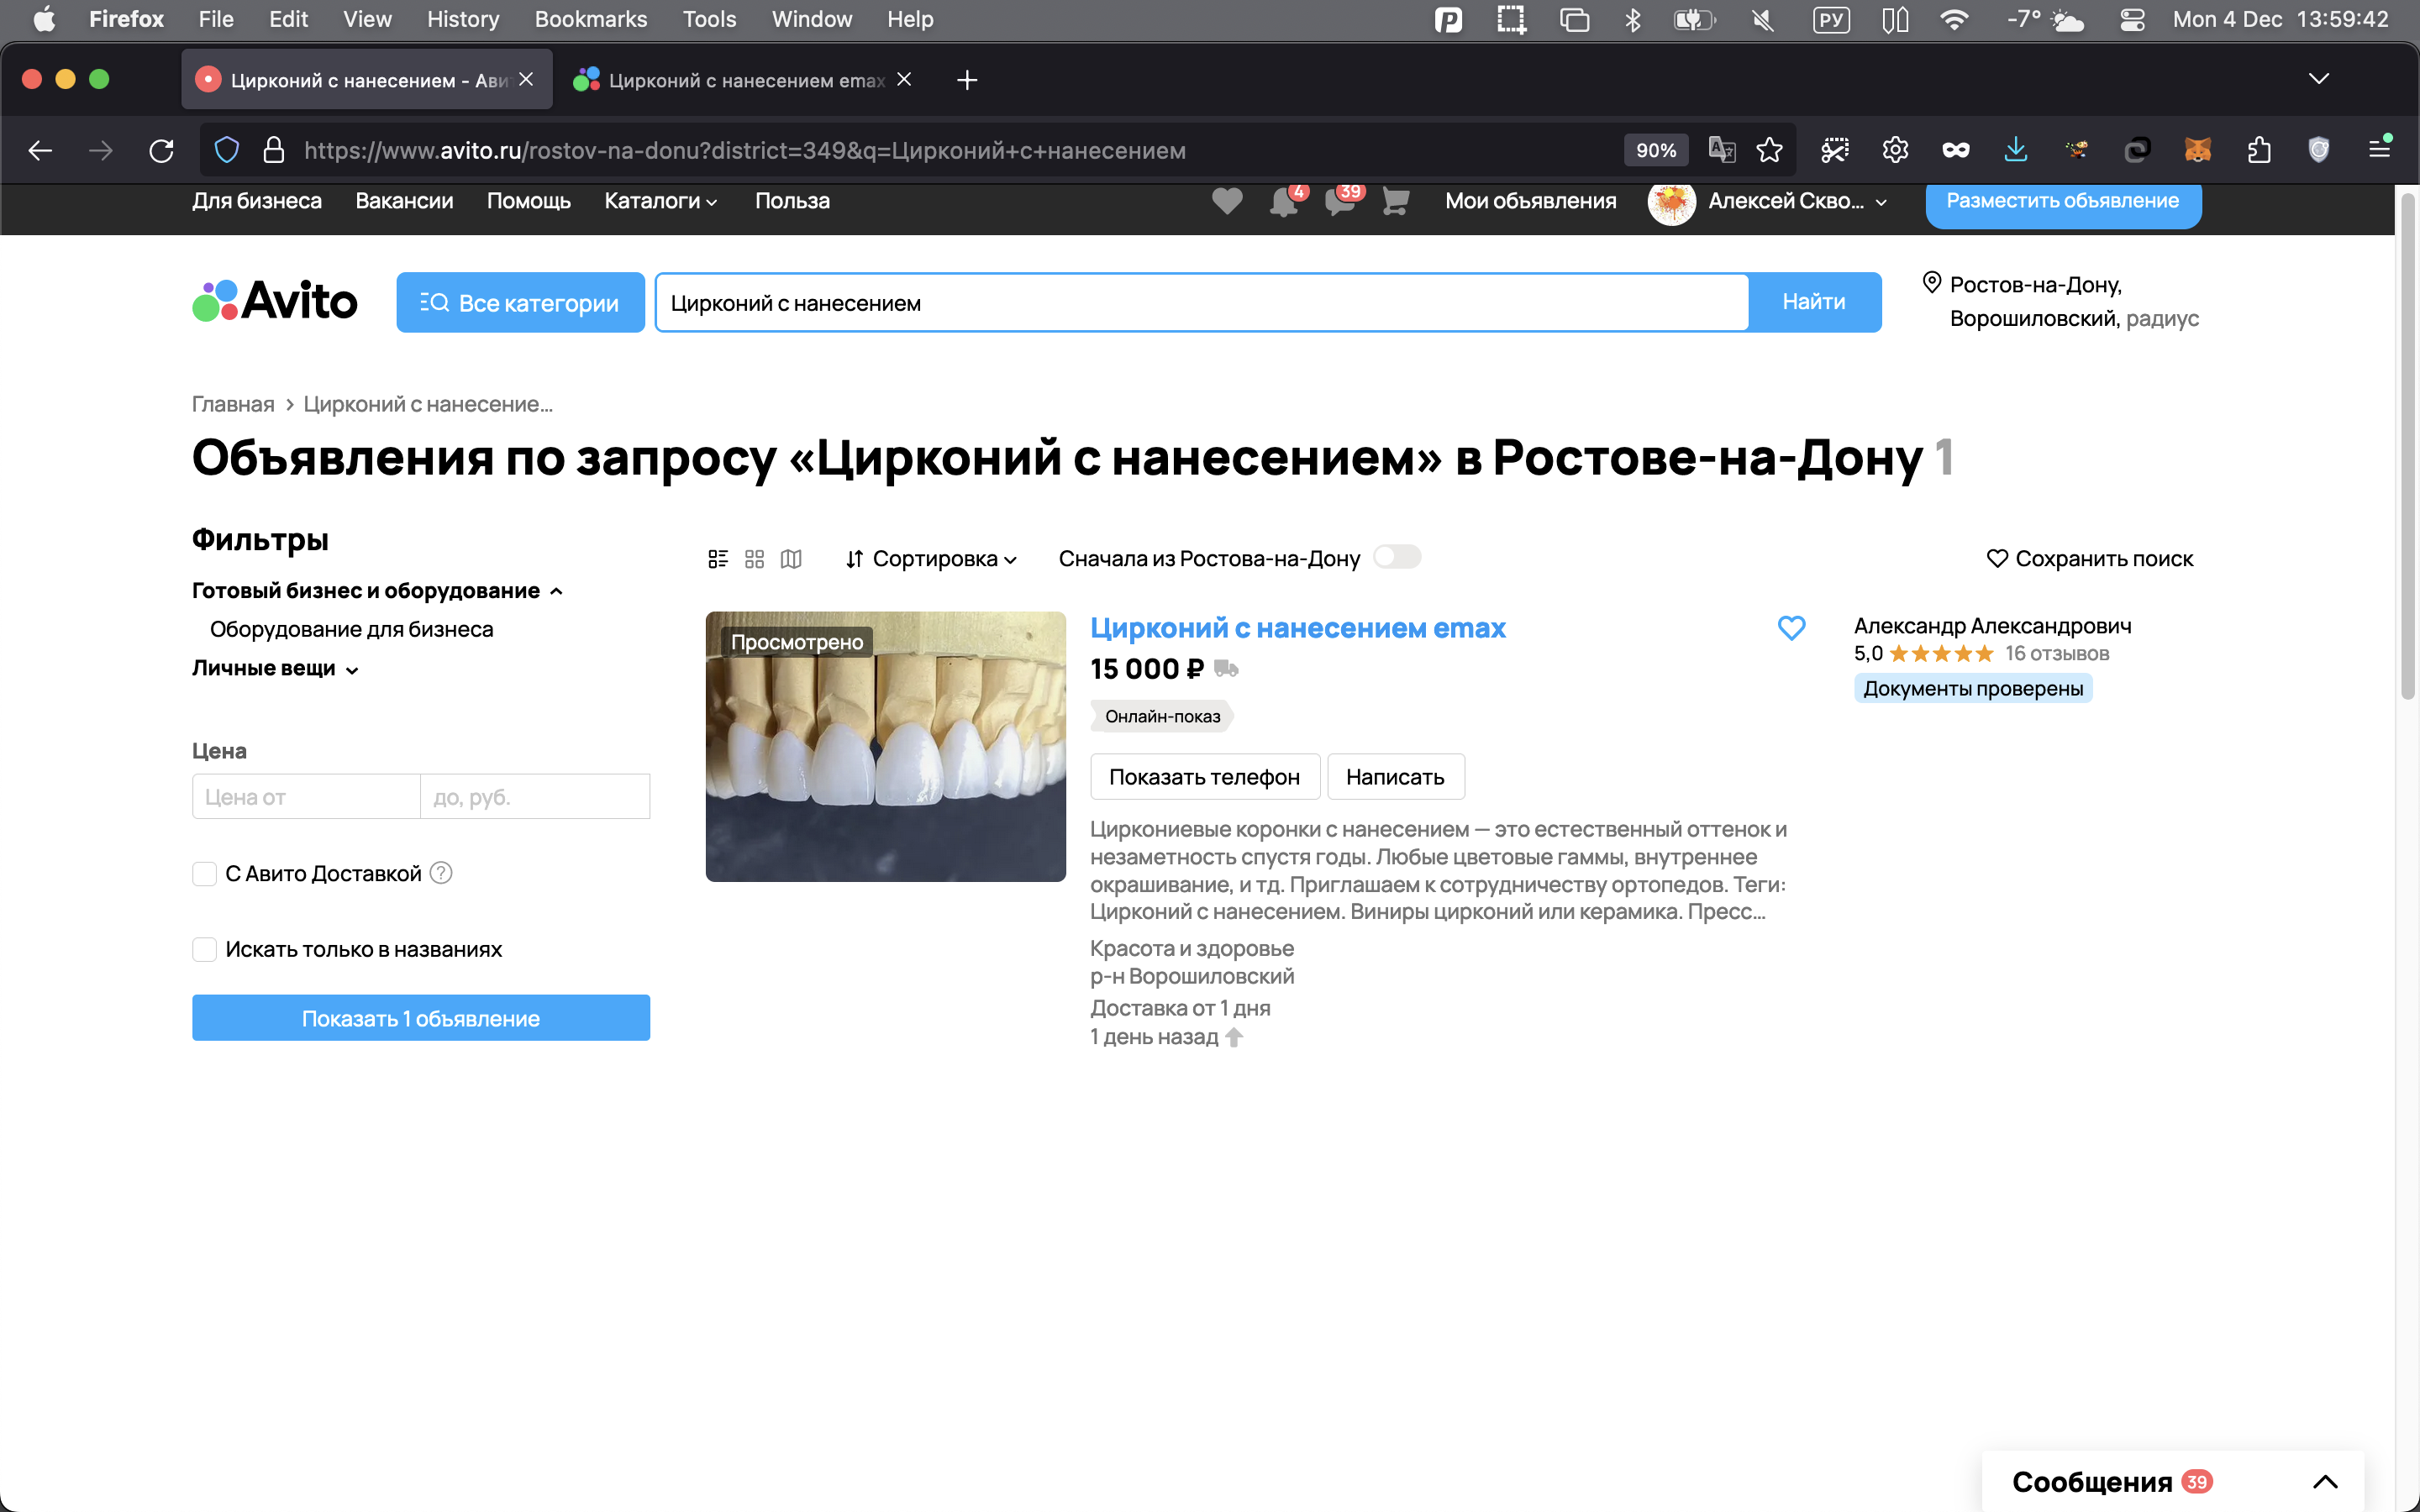This screenshot has height=1512, width=2420.
Task: Open the shopping cart icon
Action: coord(1395,201)
